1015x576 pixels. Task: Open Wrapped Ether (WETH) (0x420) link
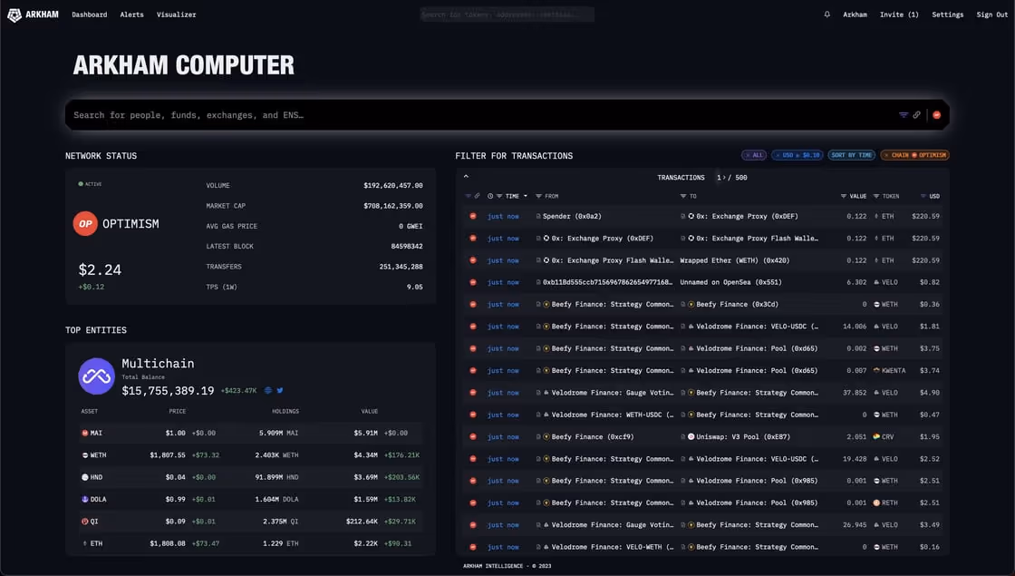tap(735, 260)
